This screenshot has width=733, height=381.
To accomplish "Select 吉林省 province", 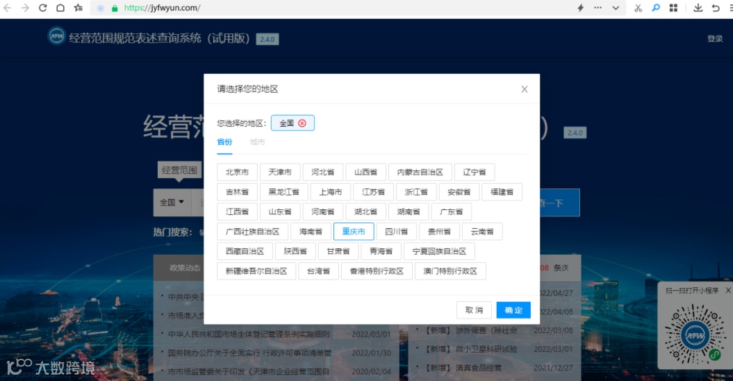I will point(237,192).
